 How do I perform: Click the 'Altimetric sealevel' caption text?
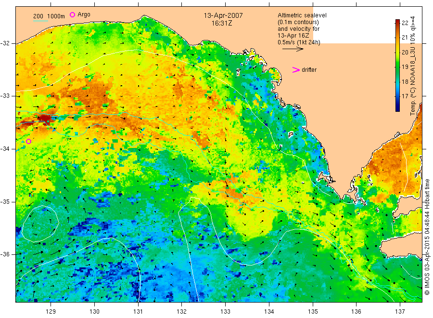point(302,15)
